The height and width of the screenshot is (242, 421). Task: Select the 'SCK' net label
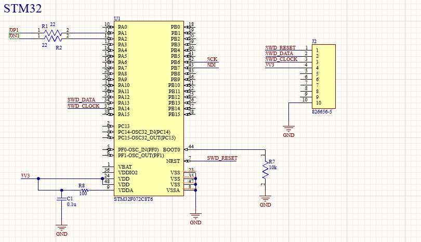click(212, 59)
